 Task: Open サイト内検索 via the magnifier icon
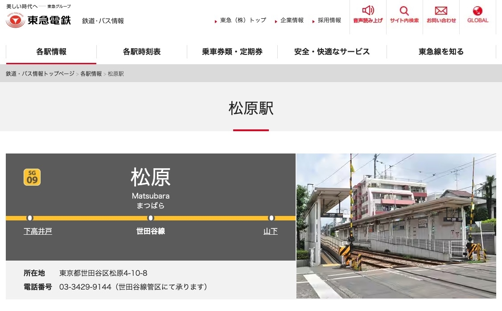pyautogui.click(x=404, y=10)
